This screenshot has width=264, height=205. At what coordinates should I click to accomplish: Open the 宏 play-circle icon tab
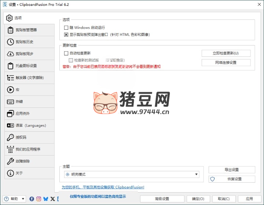tap(29, 90)
